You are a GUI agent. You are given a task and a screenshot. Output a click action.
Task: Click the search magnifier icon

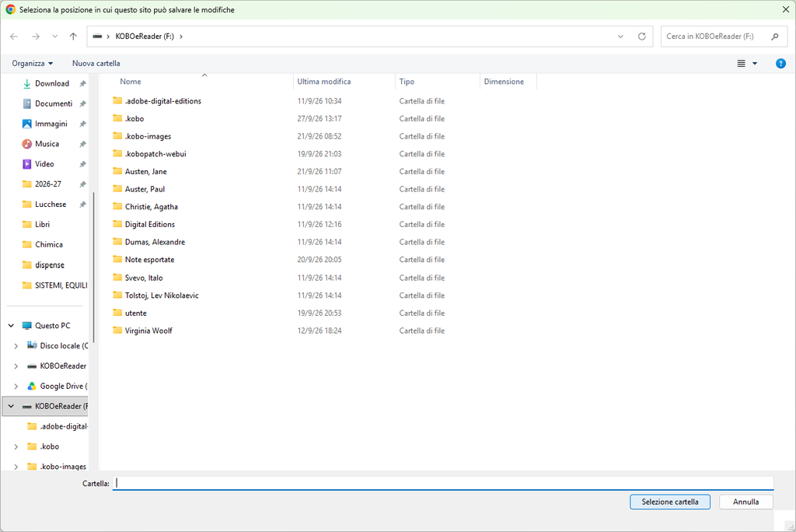(x=775, y=37)
